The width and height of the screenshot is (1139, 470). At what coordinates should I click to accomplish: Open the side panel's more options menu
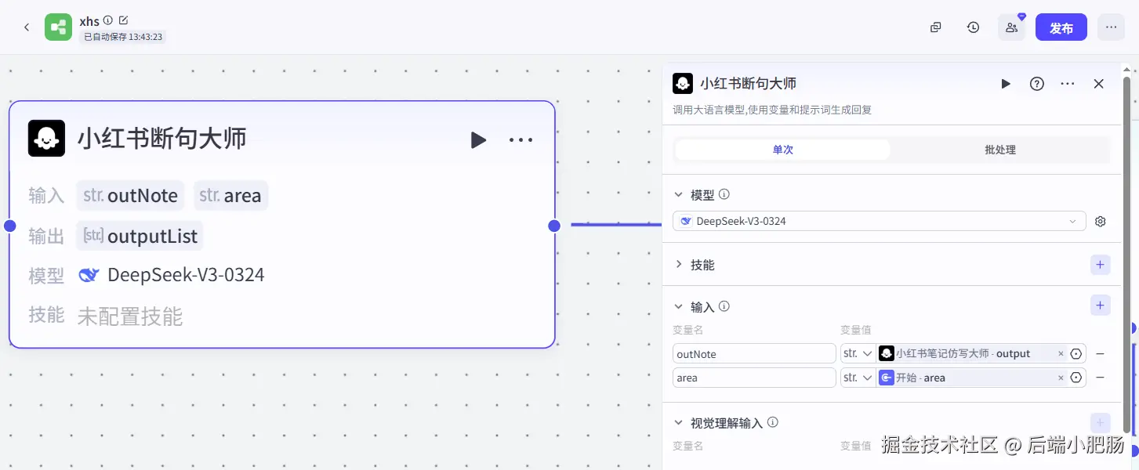point(1068,84)
